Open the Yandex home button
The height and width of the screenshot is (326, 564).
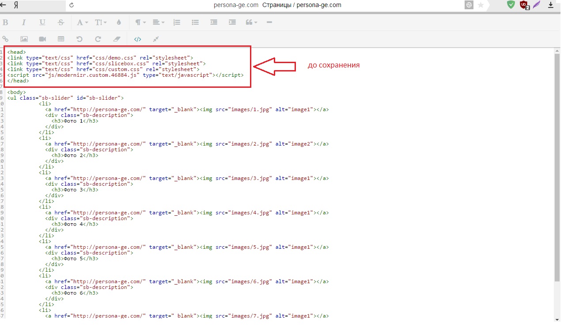[16, 5]
